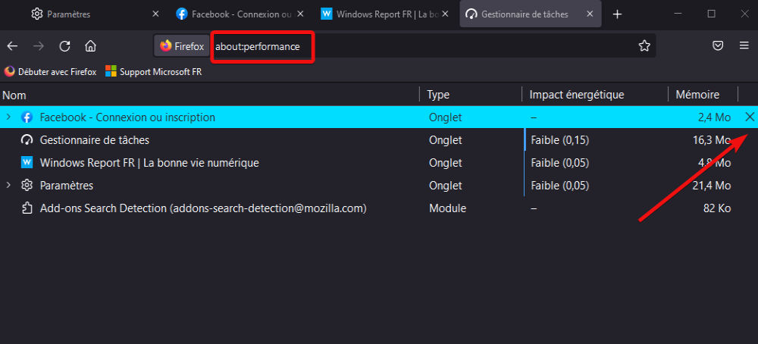This screenshot has width=758, height=344.
Task: Select the Paramètres row in the list
Action: (x=379, y=186)
